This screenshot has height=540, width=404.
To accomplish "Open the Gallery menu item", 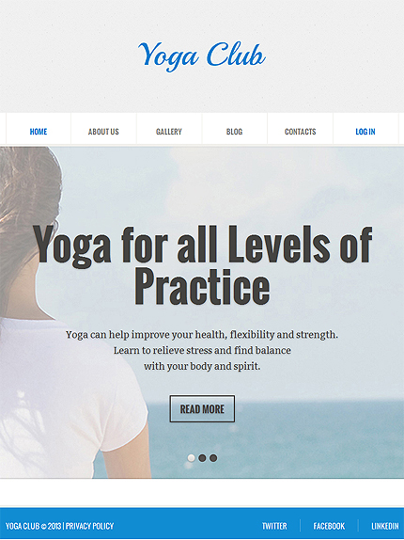I will [169, 132].
